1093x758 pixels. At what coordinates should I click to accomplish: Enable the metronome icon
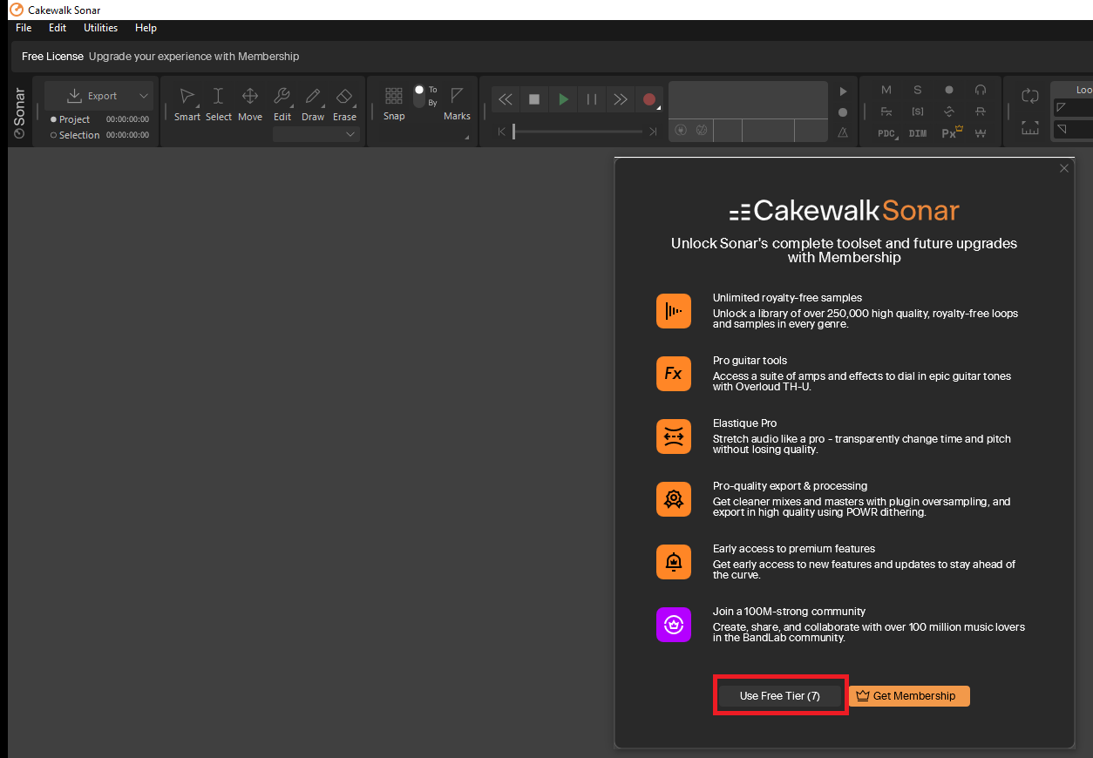coord(842,132)
